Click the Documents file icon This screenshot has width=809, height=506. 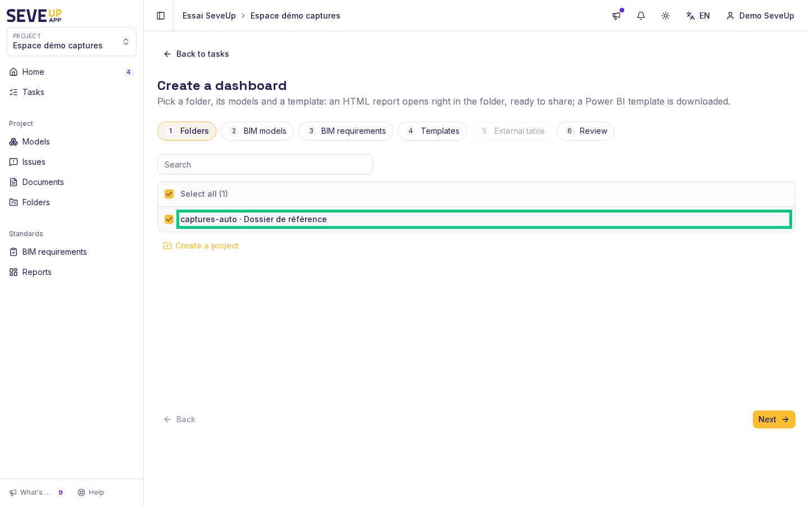[13, 182]
